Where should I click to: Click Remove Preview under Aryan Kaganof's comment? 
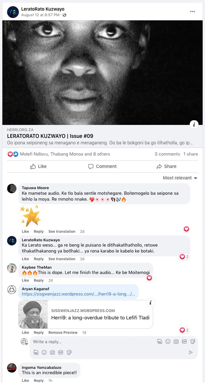[x=63, y=333]
